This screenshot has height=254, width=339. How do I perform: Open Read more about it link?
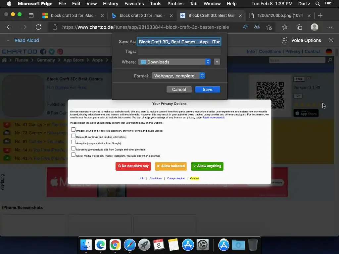click(214, 117)
